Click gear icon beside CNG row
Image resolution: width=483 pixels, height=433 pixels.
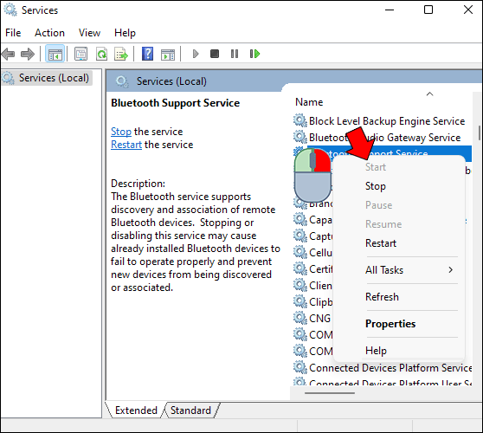[x=300, y=318]
